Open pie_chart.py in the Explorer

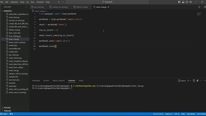[14, 55]
